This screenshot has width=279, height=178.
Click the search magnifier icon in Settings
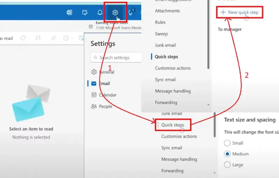tap(96, 58)
